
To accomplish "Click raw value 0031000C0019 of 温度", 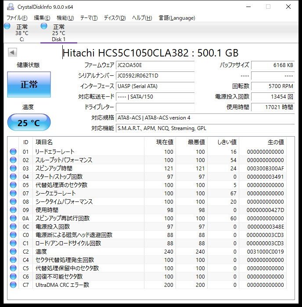I will pyautogui.click(x=265, y=251).
